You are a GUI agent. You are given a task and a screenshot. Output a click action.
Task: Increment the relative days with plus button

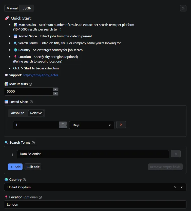[x=63, y=123]
